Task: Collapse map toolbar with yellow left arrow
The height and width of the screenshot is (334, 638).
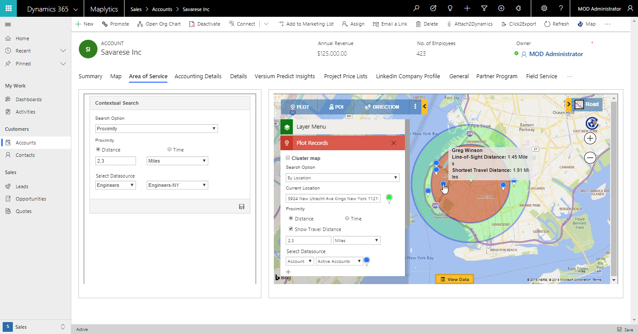Action: pos(424,106)
